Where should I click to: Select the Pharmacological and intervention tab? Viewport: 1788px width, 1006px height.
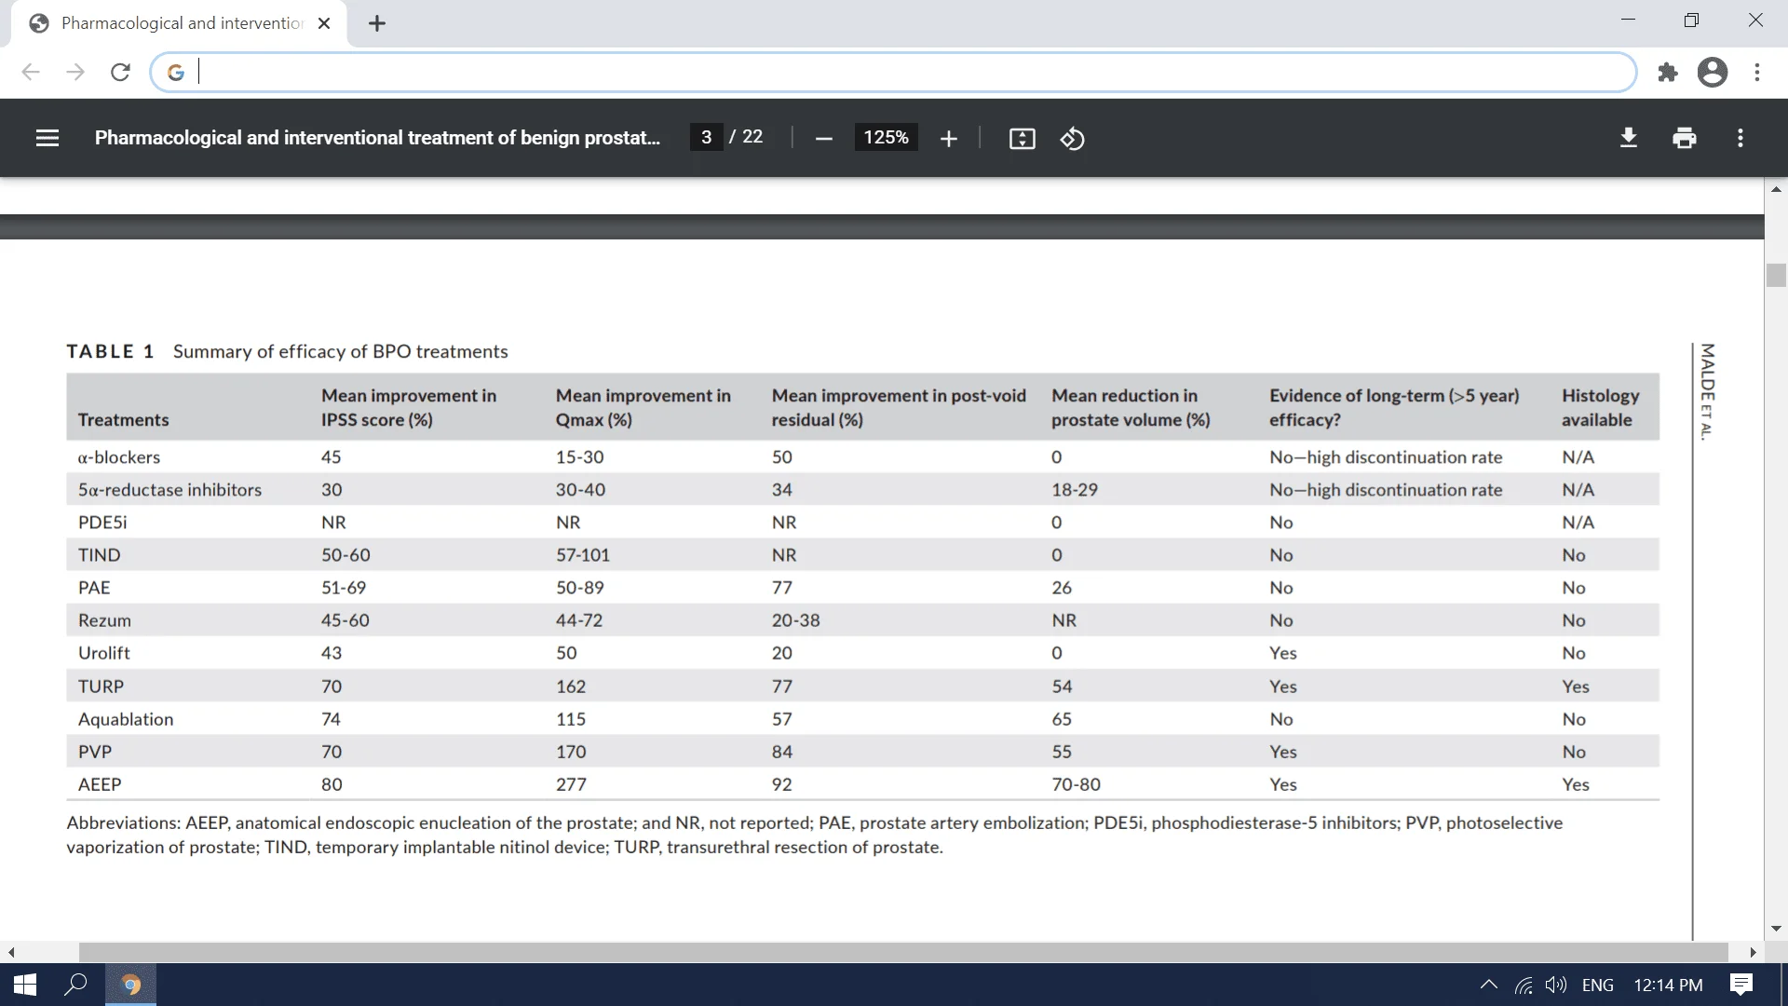point(180,23)
